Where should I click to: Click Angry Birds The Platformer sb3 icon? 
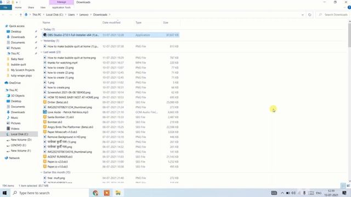(45, 127)
